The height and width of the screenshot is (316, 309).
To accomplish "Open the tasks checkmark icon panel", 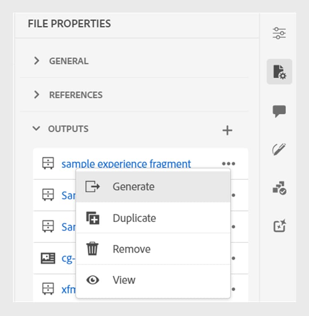I will coord(279,188).
